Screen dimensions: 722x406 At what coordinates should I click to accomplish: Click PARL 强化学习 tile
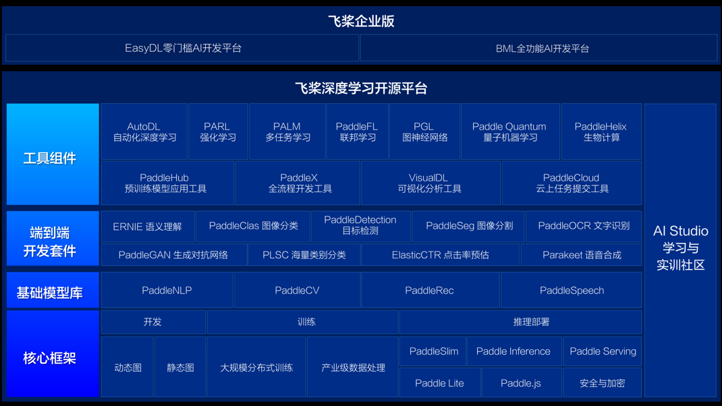coord(218,132)
